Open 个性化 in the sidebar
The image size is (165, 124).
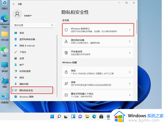coord(34,52)
